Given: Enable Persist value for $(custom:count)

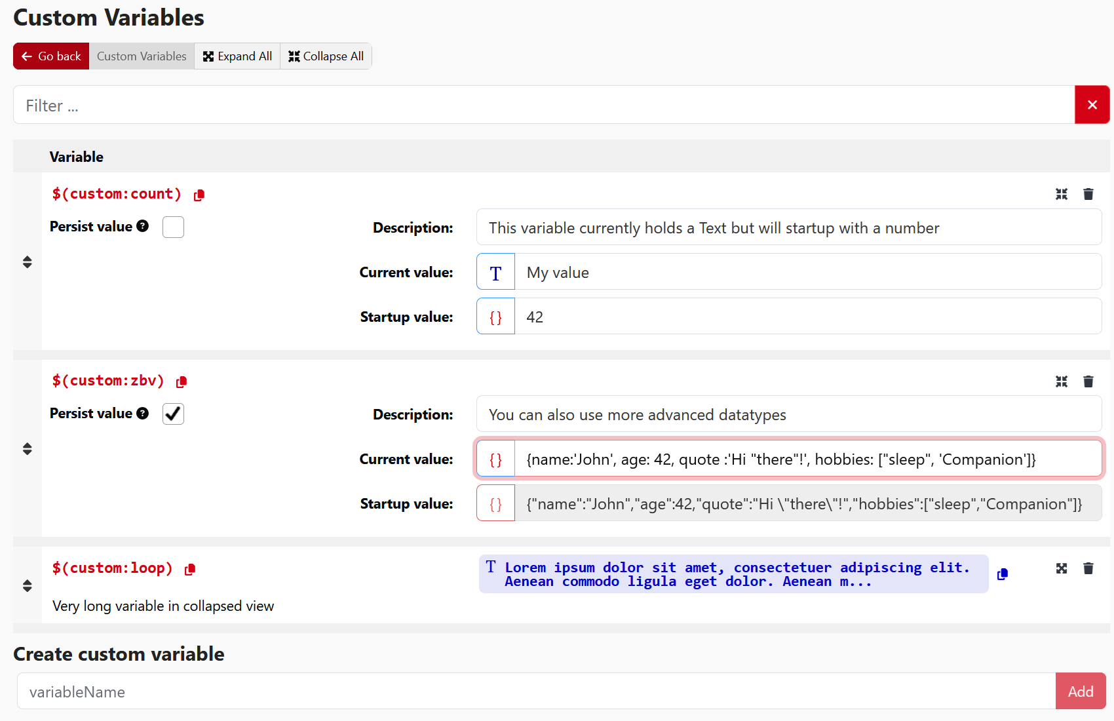Looking at the screenshot, I should 172,227.
